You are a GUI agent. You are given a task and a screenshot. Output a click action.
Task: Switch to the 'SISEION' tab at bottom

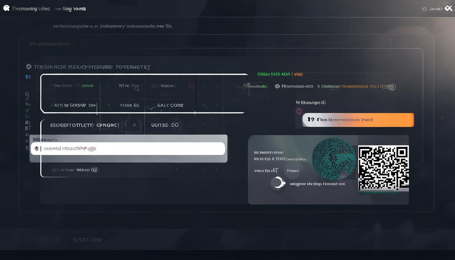tap(87, 240)
